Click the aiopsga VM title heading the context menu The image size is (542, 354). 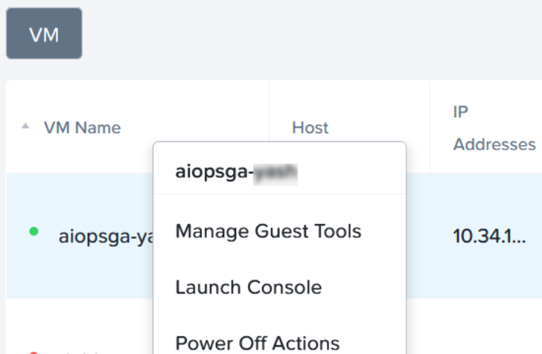coord(236,173)
